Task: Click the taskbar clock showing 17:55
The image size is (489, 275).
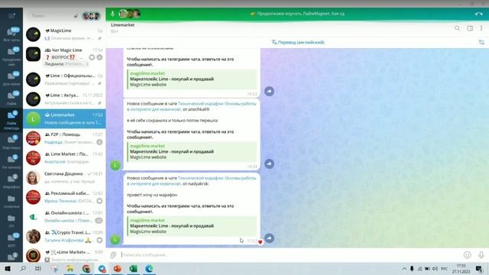Action: [461, 268]
